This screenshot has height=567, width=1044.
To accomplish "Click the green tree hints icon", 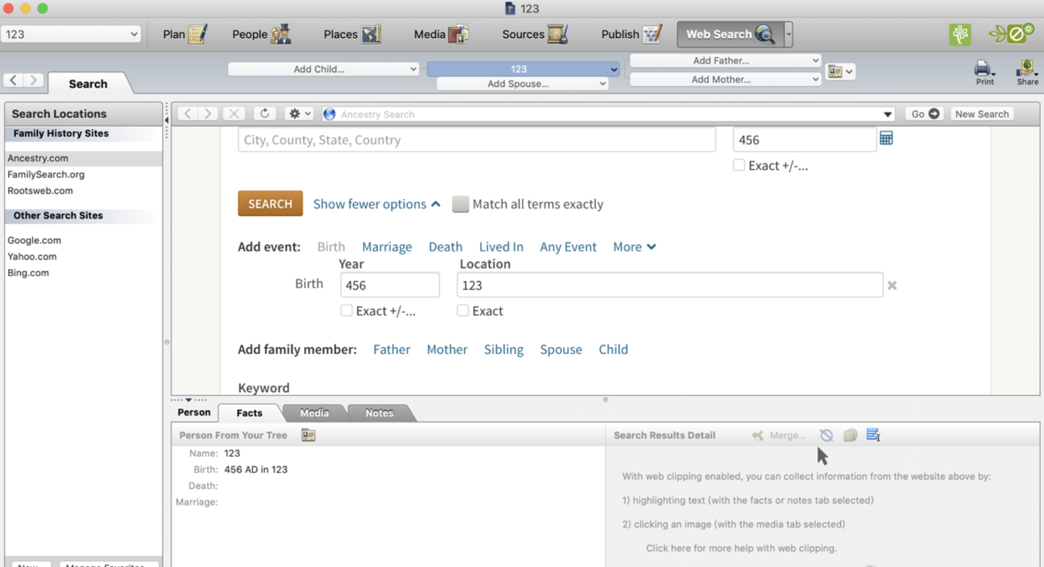I will coord(960,34).
